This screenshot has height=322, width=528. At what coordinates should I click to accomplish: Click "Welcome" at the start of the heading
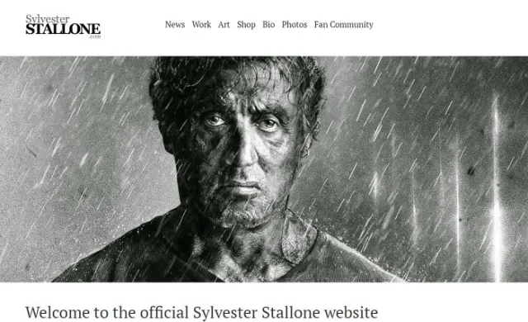point(58,313)
